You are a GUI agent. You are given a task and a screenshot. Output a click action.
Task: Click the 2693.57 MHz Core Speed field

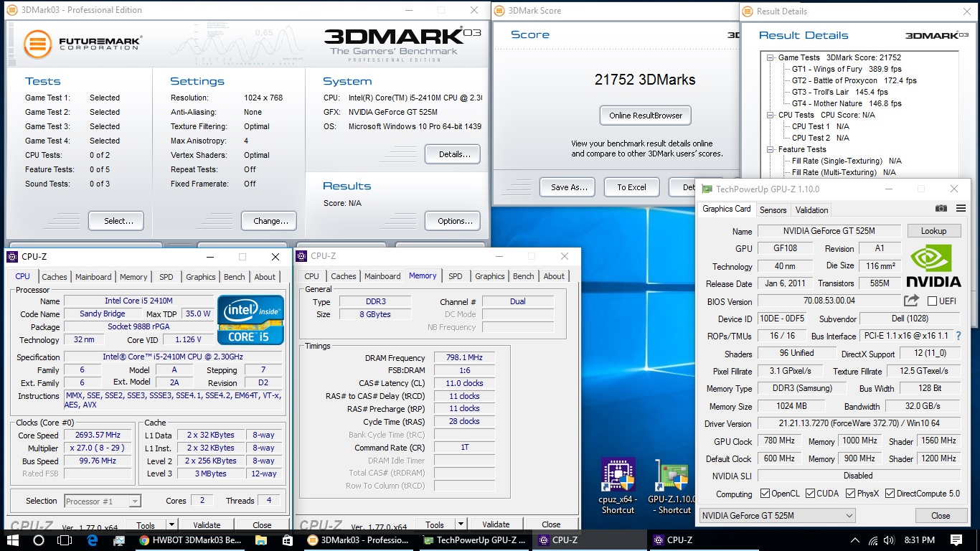pyautogui.click(x=98, y=435)
